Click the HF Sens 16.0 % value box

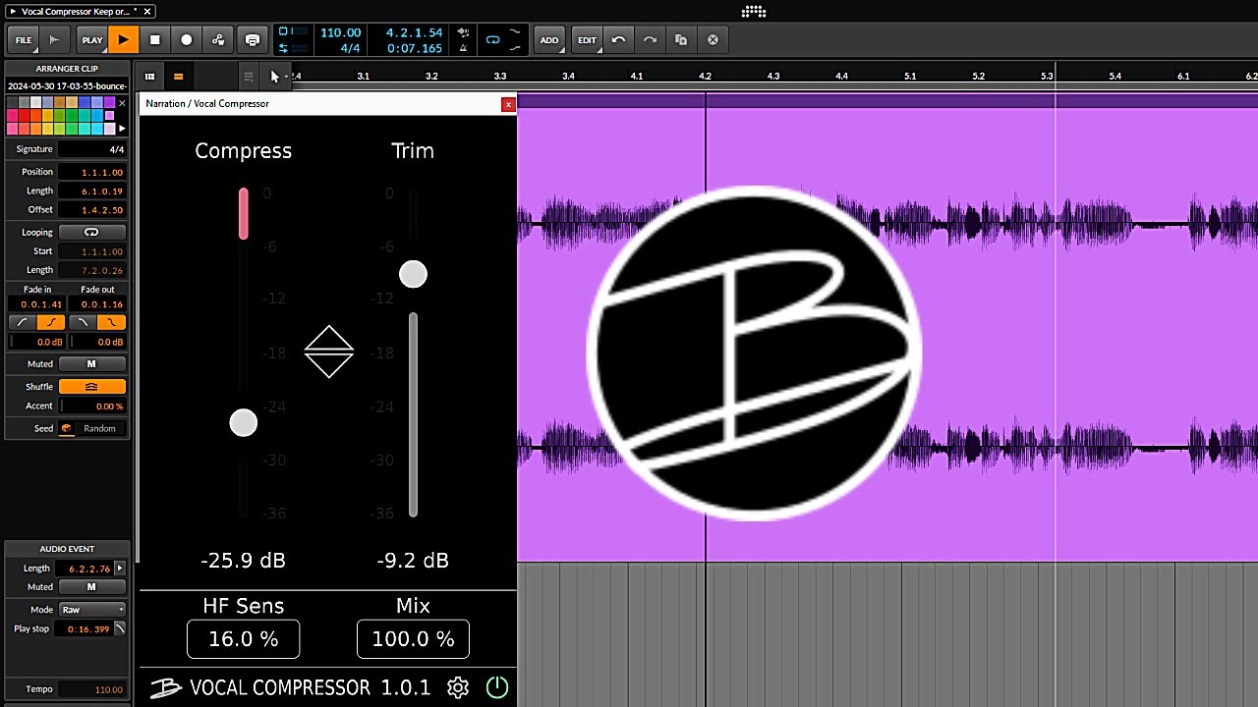tap(243, 639)
